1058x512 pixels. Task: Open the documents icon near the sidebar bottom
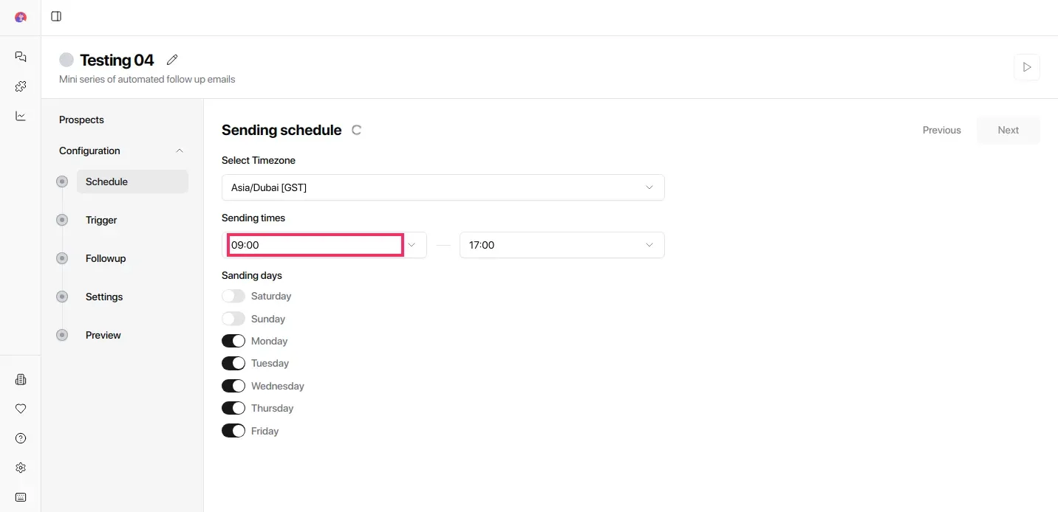tap(20, 379)
